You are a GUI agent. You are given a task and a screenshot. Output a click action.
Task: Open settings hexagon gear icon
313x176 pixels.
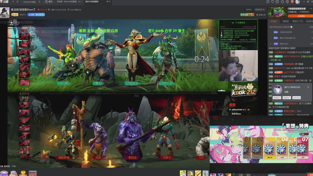click(x=287, y=2)
